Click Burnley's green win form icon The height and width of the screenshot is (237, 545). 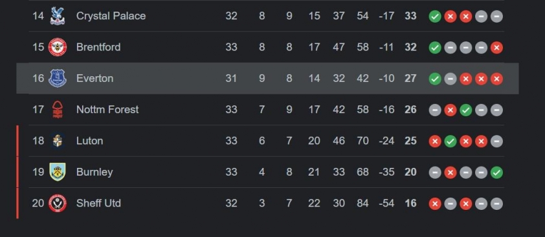tap(496, 172)
